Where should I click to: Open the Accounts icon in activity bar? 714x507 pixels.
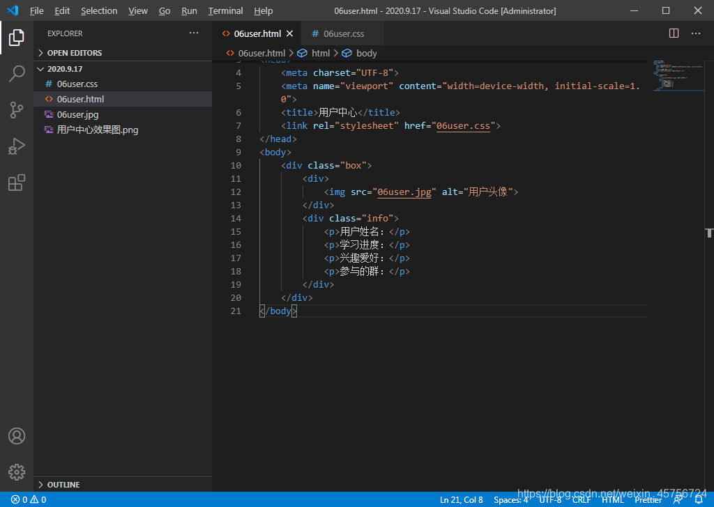(17, 436)
